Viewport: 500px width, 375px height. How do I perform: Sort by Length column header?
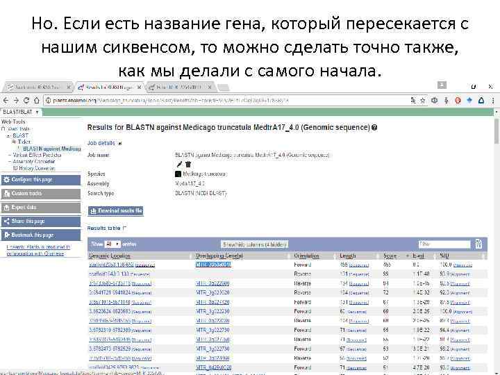(348, 256)
